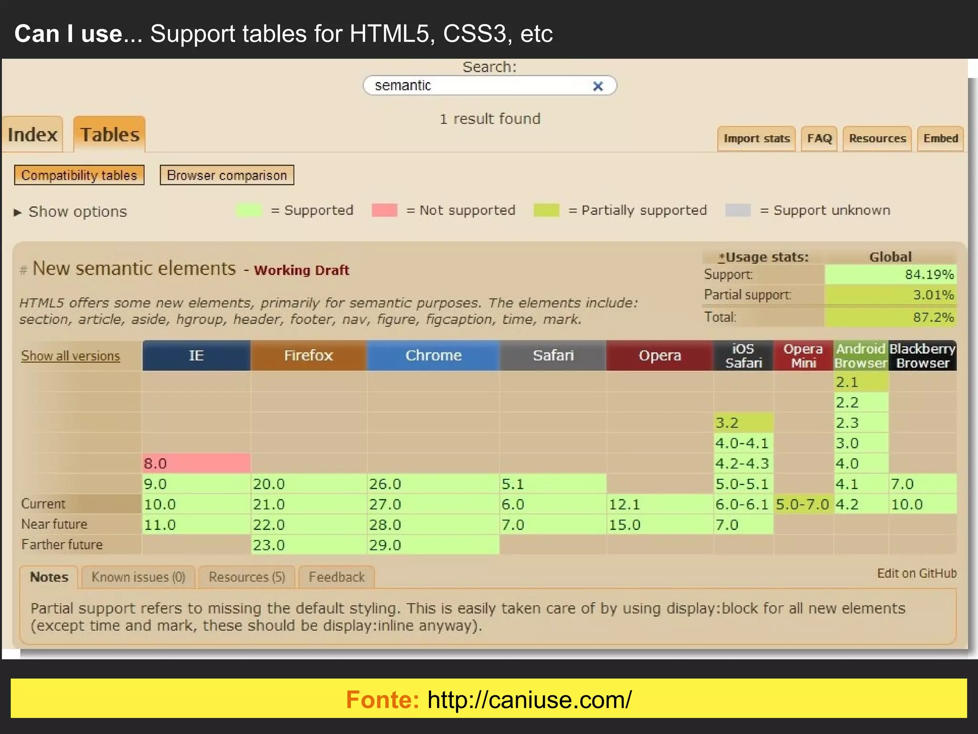
Task: Click the Chrome 29.0 cell
Action: point(433,545)
